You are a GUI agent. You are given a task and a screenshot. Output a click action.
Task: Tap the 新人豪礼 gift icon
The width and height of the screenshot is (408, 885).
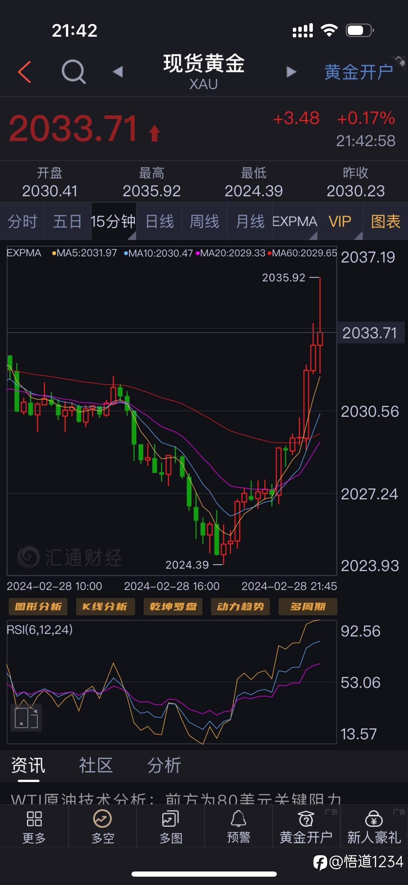[x=374, y=819]
